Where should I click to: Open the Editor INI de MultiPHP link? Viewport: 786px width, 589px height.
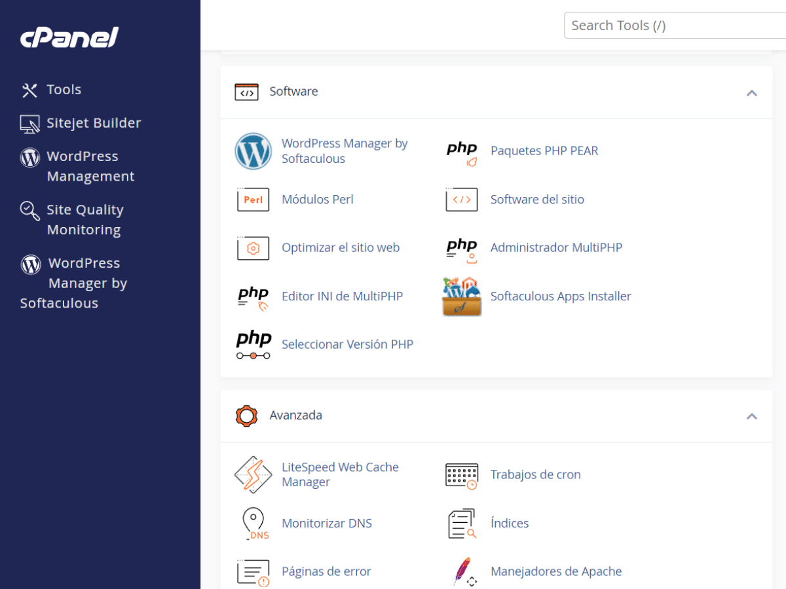click(342, 296)
